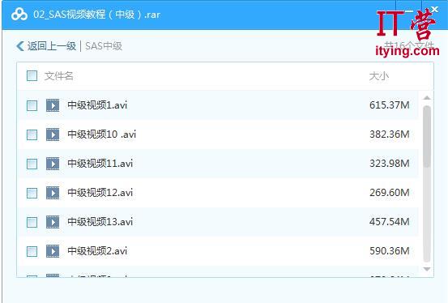The height and width of the screenshot is (303, 448).
Task: Click video icon for 中级视频13.avi
Action: point(53,222)
